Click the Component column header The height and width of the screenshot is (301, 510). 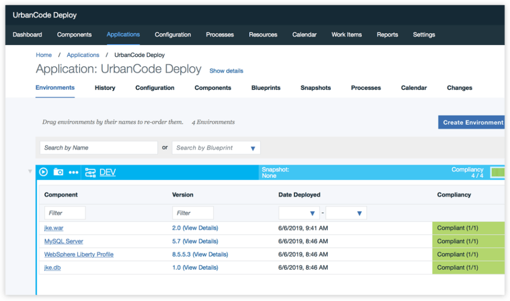(x=61, y=195)
